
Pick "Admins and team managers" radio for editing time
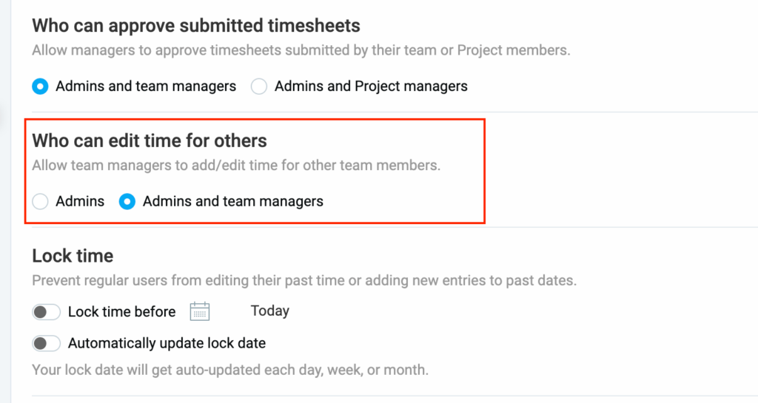coord(127,201)
